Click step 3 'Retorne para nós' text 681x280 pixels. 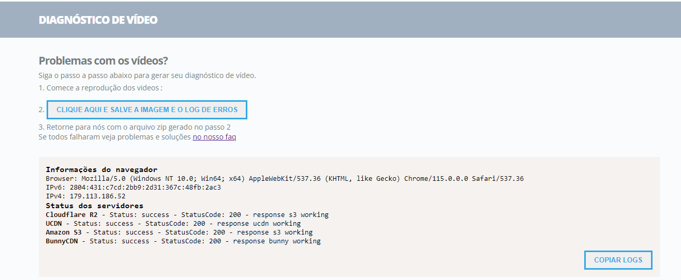135,127
